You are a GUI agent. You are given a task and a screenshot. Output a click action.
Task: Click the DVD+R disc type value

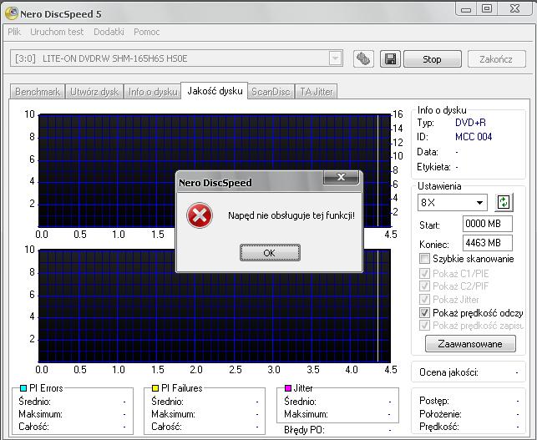[470, 123]
